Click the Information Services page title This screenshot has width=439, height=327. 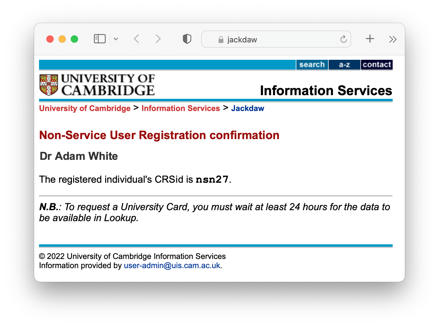click(326, 91)
